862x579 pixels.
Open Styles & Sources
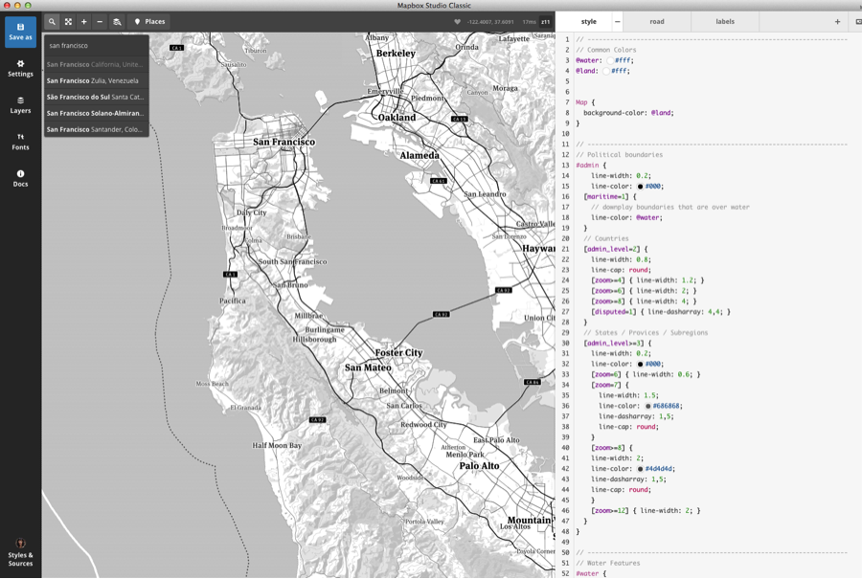(20, 553)
